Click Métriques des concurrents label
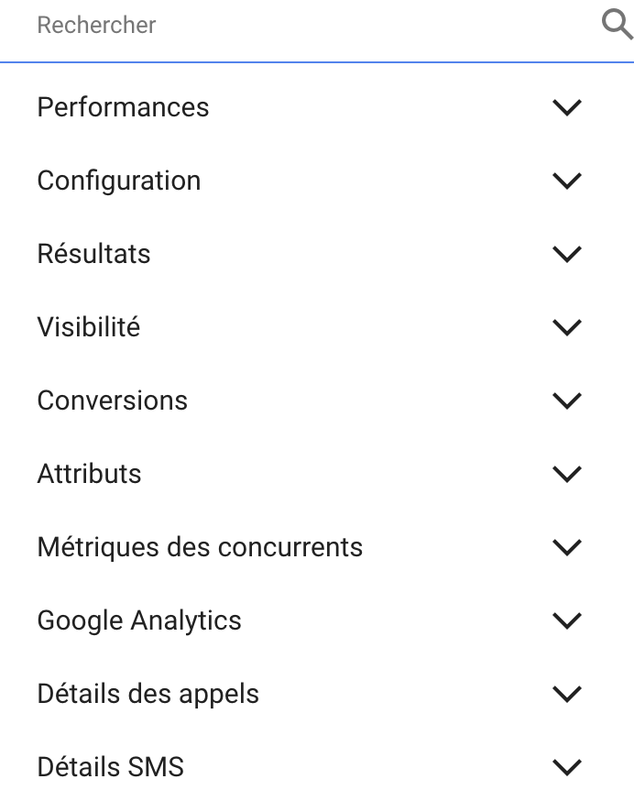Screen dimensions: 634x812 [x=200, y=547]
